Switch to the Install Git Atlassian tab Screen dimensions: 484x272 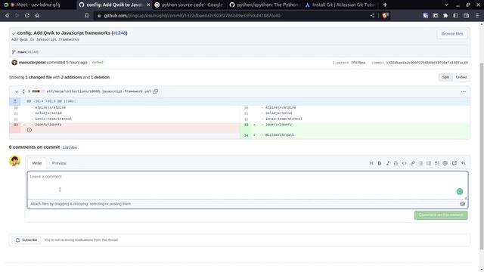[341, 5]
